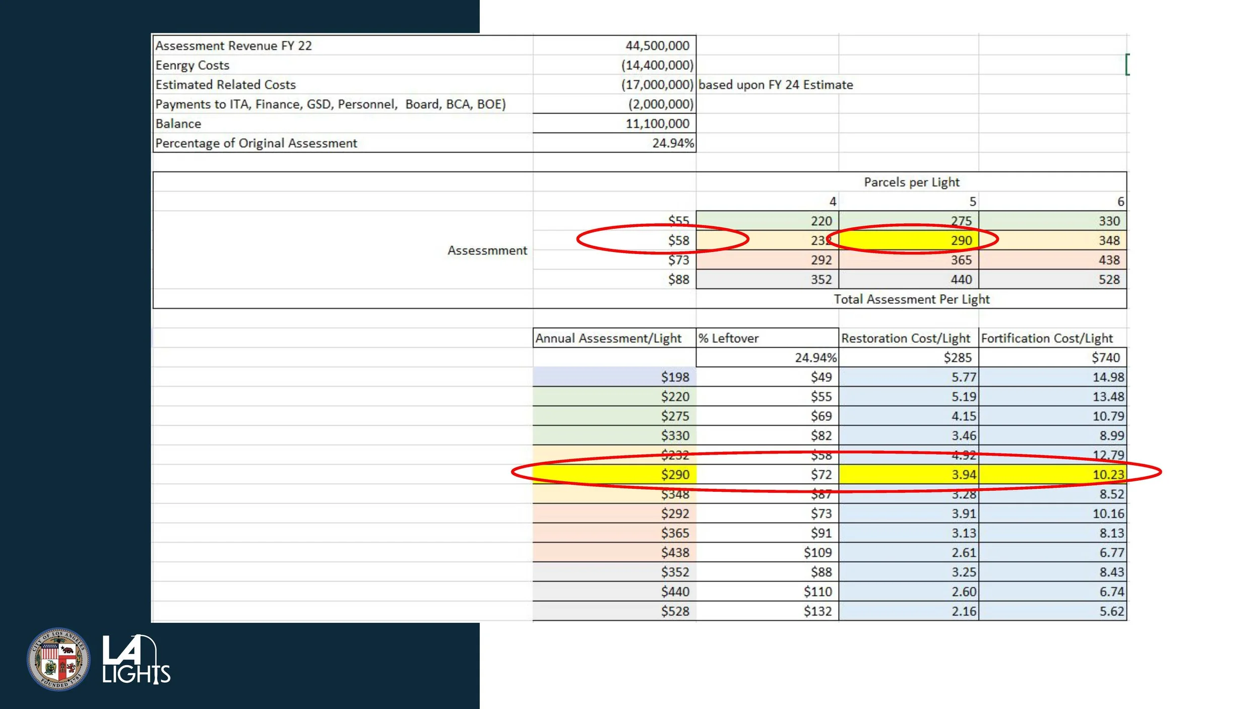This screenshot has height=709, width=1260.
Task: Select 'Total Assessment Per Light' caption
Action: 911,299
